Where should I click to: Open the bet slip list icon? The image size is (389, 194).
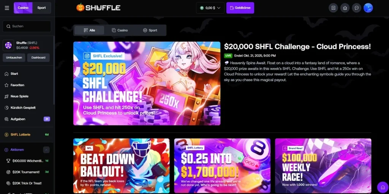click(333, 8)
